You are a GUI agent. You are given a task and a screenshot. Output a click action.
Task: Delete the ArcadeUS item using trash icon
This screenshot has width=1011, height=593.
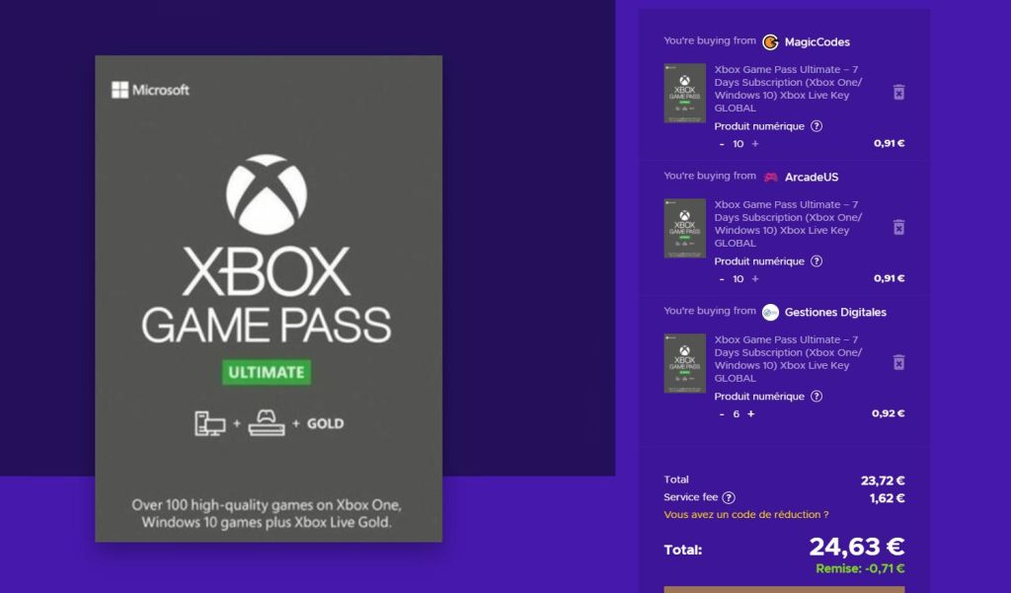(x=898, y=227)
